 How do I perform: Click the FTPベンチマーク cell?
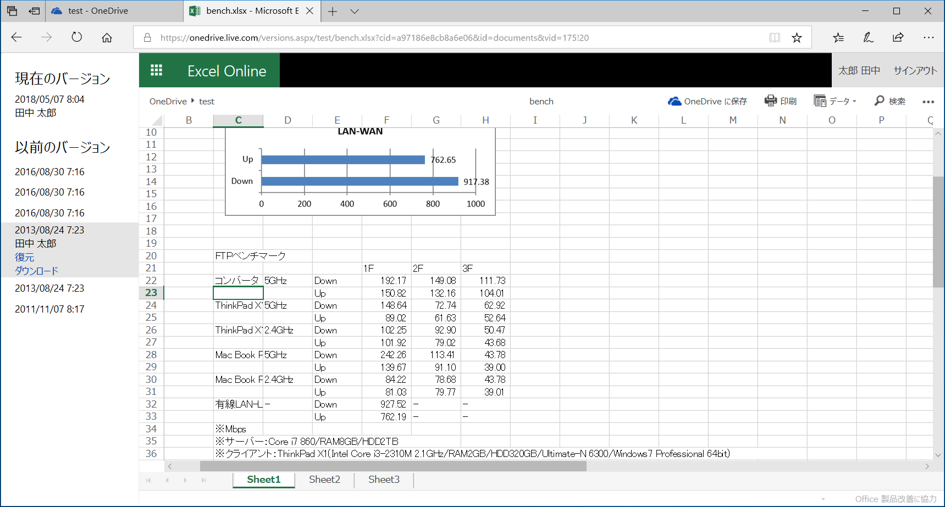point(251,256)
